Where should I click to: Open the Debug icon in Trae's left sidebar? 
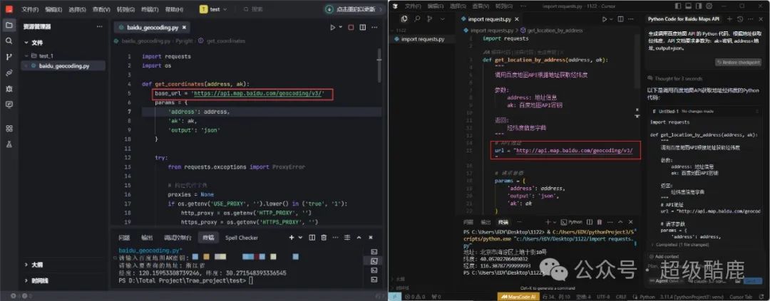(9, 88)
